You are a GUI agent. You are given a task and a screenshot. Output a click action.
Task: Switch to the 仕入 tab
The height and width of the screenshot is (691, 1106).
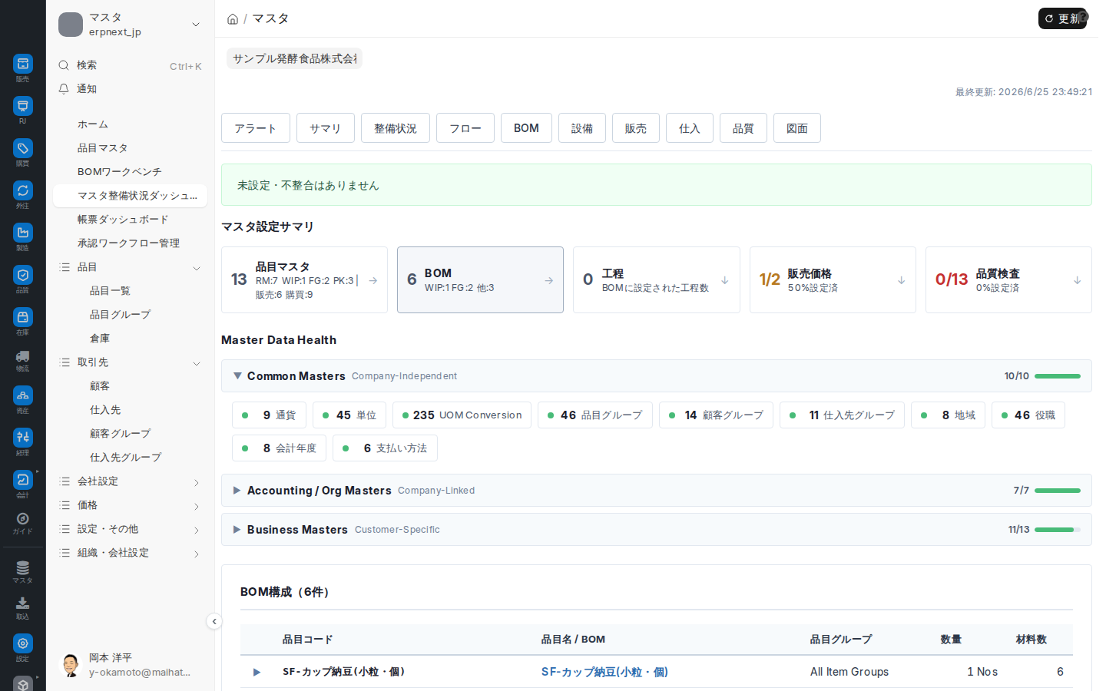click(x=690, y=128)
